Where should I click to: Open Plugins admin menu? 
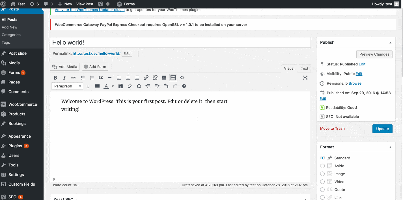click(x=22, y=146)
